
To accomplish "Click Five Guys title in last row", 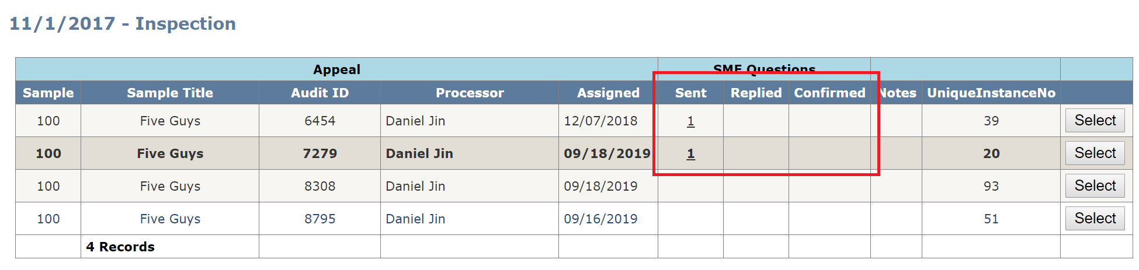I will [170, 219].
